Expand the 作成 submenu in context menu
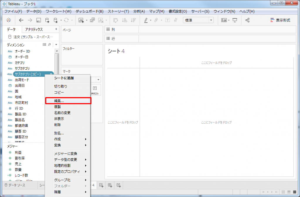300x197 pixels. [68, 139]
